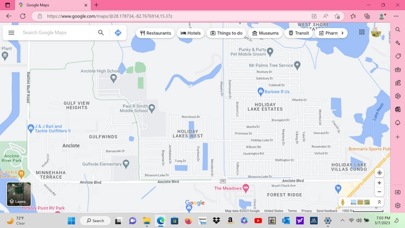Zoom in the map with plus button
The image size is (405, 228).
(379, 183)
